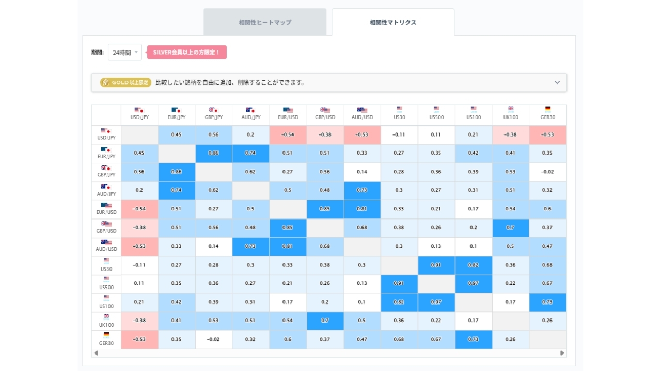
Task: Select the 相関性マトリクス tab
Action: tap(393, 22)
